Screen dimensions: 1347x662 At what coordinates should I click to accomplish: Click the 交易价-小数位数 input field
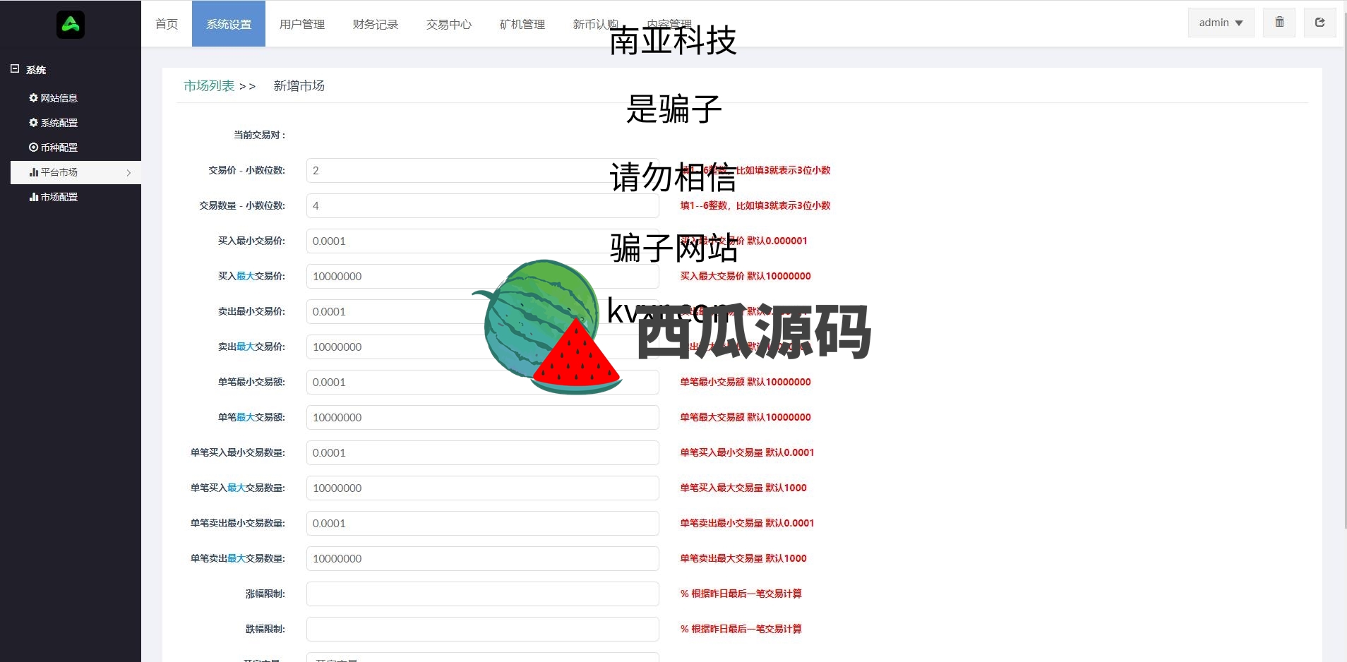tap(483, 170)
